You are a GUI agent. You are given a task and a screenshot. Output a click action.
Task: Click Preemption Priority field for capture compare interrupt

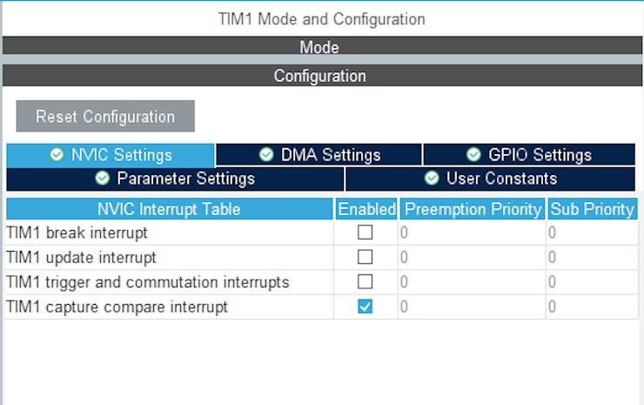coord(472,307)
